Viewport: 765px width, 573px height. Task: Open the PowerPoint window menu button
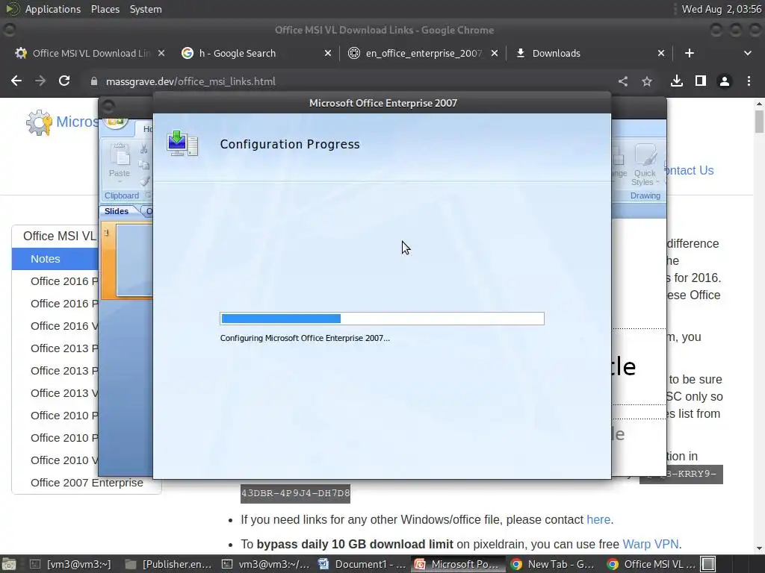click(x=108, y=106)
